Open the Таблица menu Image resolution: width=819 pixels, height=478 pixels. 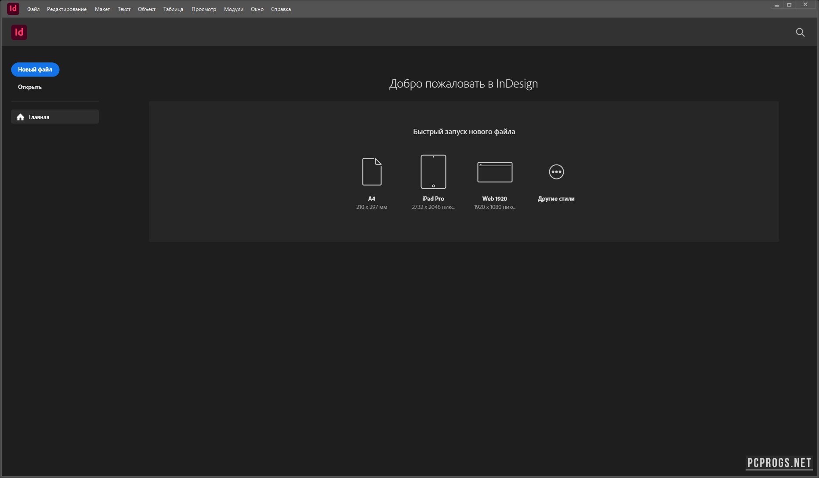click(x=173, y=9)
